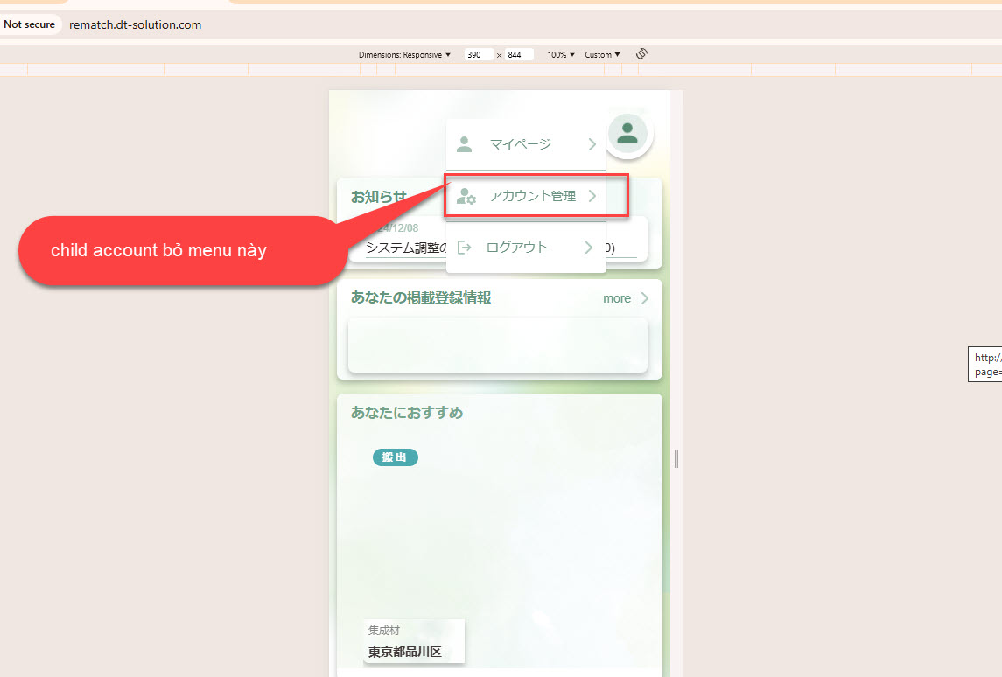Click the viewport width field showing 390
The width and height of the screenshot is (1002, 677).
pyautogui.click(x=478, y=54)
